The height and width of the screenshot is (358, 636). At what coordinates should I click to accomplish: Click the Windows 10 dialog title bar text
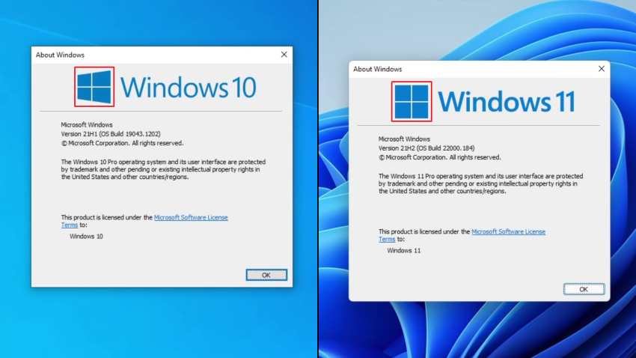pos(60,55)
